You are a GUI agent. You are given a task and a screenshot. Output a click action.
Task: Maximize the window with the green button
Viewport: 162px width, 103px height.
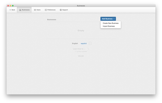13,6
